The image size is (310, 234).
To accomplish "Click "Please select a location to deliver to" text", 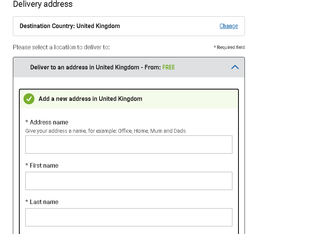I will click(x=61, y=47).
